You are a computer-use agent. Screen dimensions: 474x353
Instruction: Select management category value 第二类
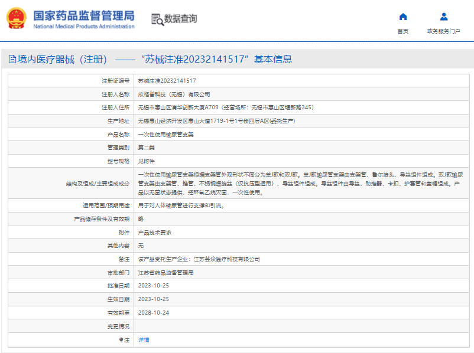(x=147, y=148)
